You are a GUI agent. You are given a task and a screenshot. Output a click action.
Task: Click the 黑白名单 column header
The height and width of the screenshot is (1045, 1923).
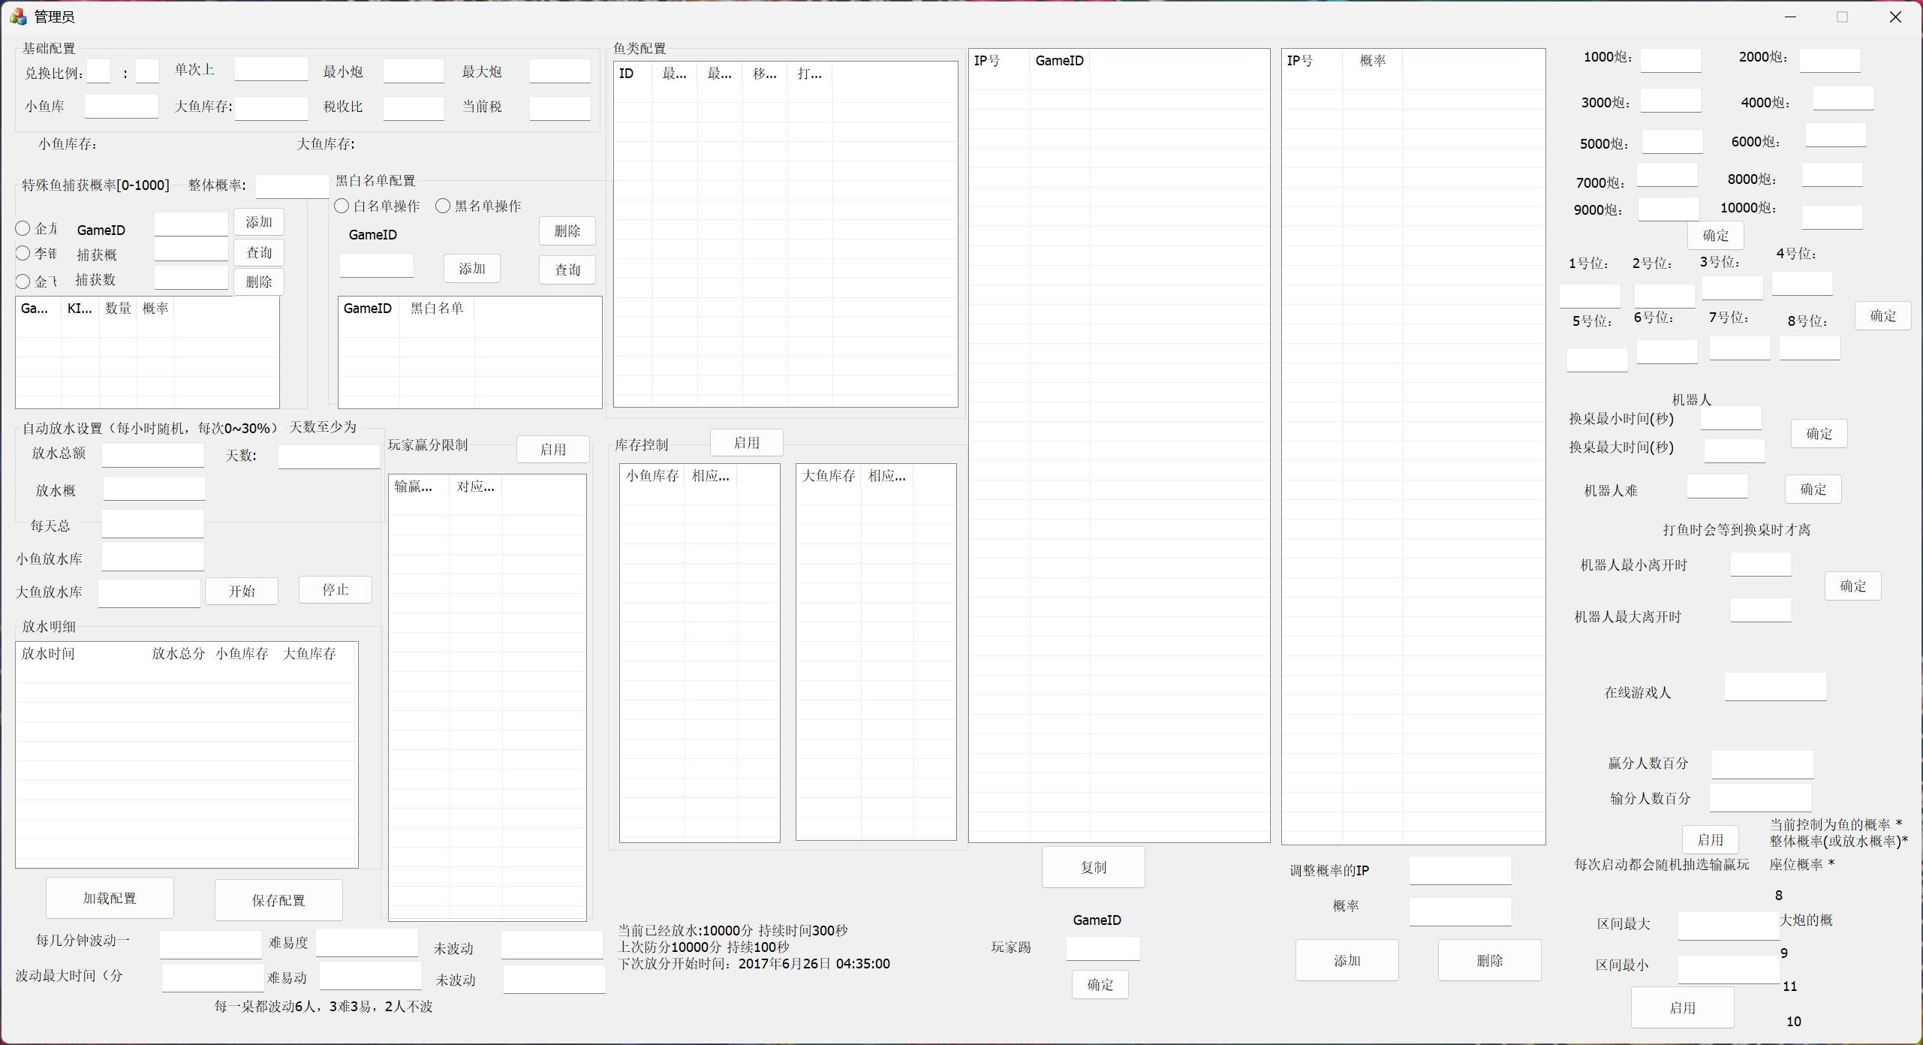pos(438,308)
